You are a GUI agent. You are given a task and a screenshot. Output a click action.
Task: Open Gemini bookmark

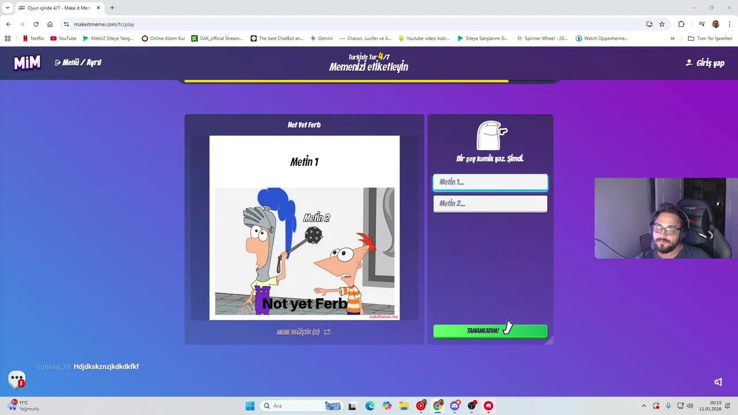[321, 39]
